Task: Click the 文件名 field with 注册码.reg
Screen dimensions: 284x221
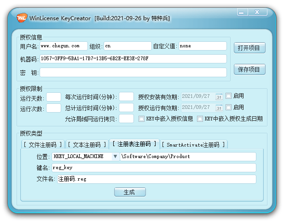Action: 156,179
